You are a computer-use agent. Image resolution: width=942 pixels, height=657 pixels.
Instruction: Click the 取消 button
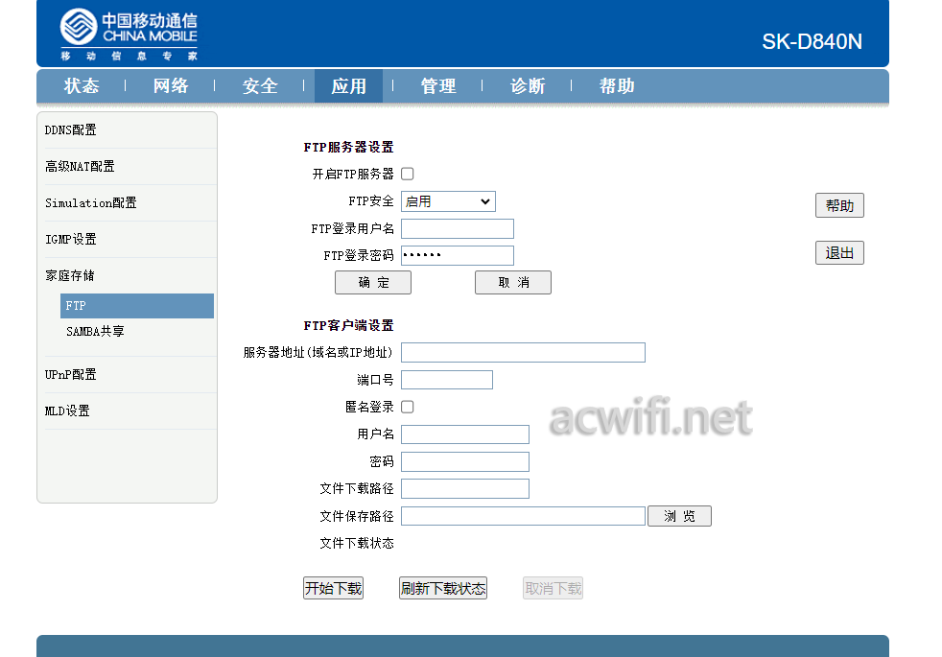(x=513, y=282)
